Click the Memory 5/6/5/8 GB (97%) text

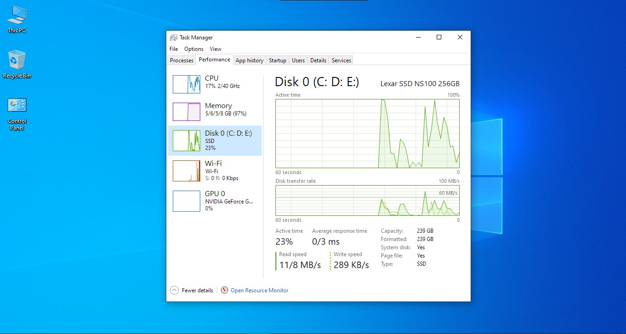click(225, 114)
